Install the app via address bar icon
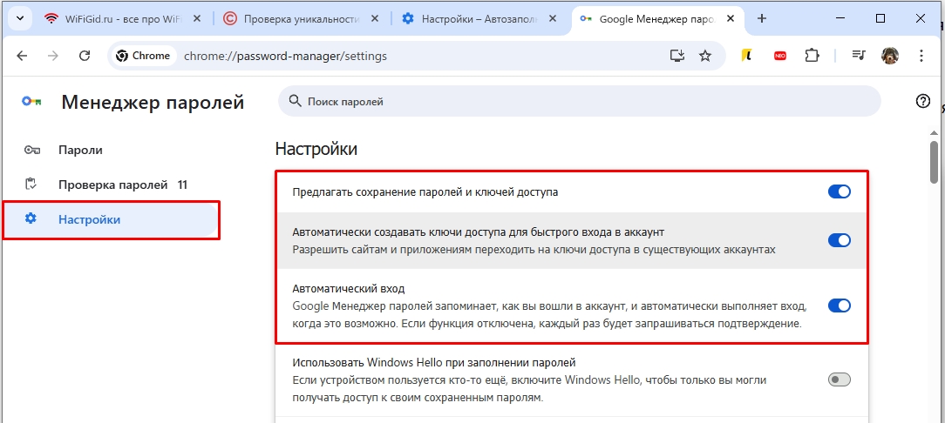 [678, 56]
